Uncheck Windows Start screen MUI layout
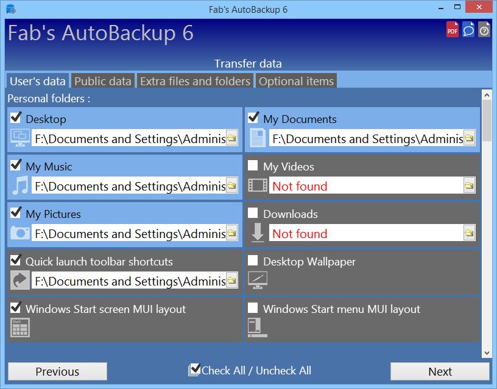Image resolution: width=497 pixels, height=389 pixels. (x=16, y=307)
